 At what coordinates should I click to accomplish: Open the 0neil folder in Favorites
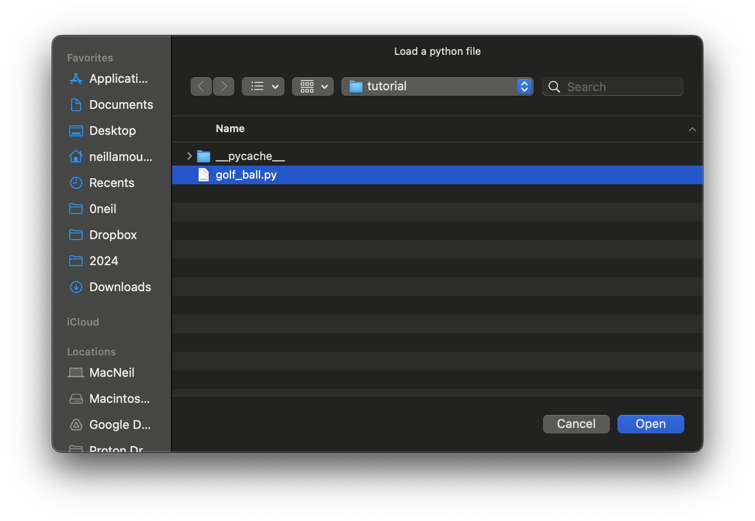tap(103, 209)
